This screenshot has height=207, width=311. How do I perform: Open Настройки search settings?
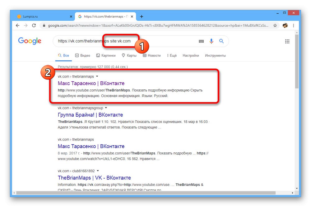click(x=191, y=56)
